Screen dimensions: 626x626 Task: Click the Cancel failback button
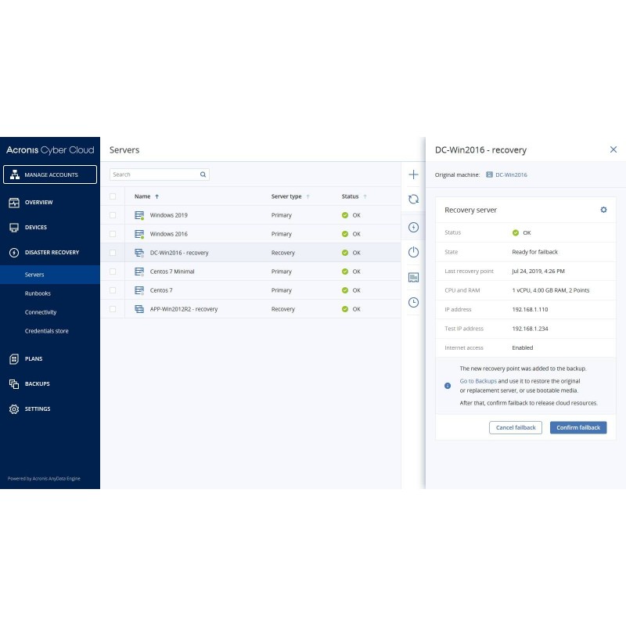click(515, 427)
